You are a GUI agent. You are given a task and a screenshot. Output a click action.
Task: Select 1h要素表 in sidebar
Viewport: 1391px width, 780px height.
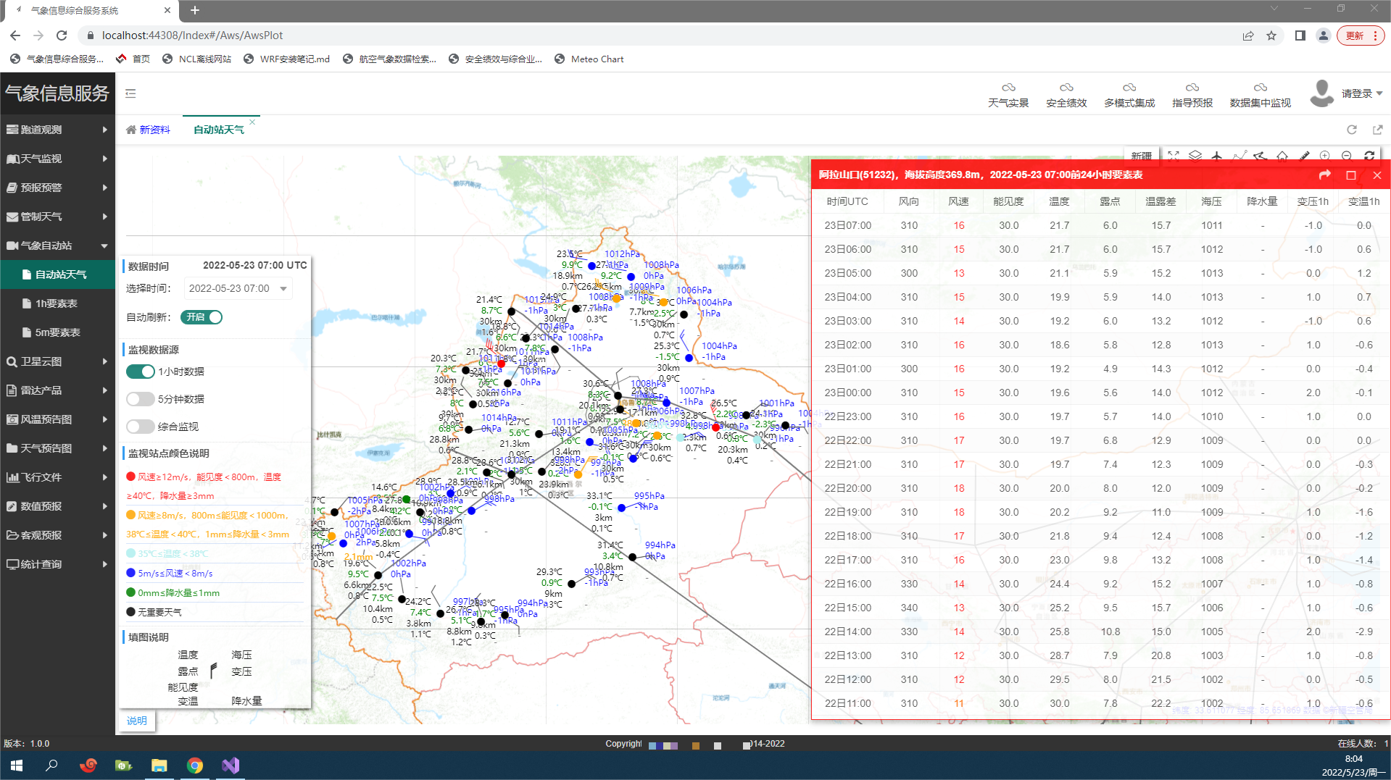coord(57,303)
